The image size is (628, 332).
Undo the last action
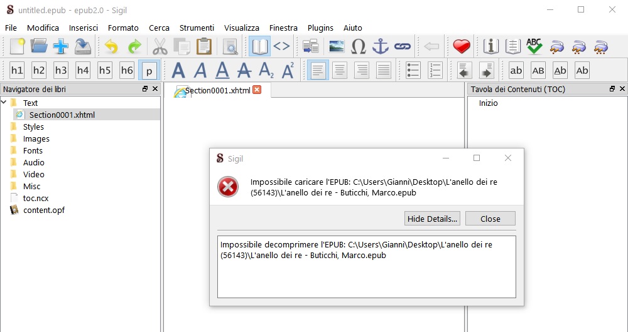[x=111, y=46]
